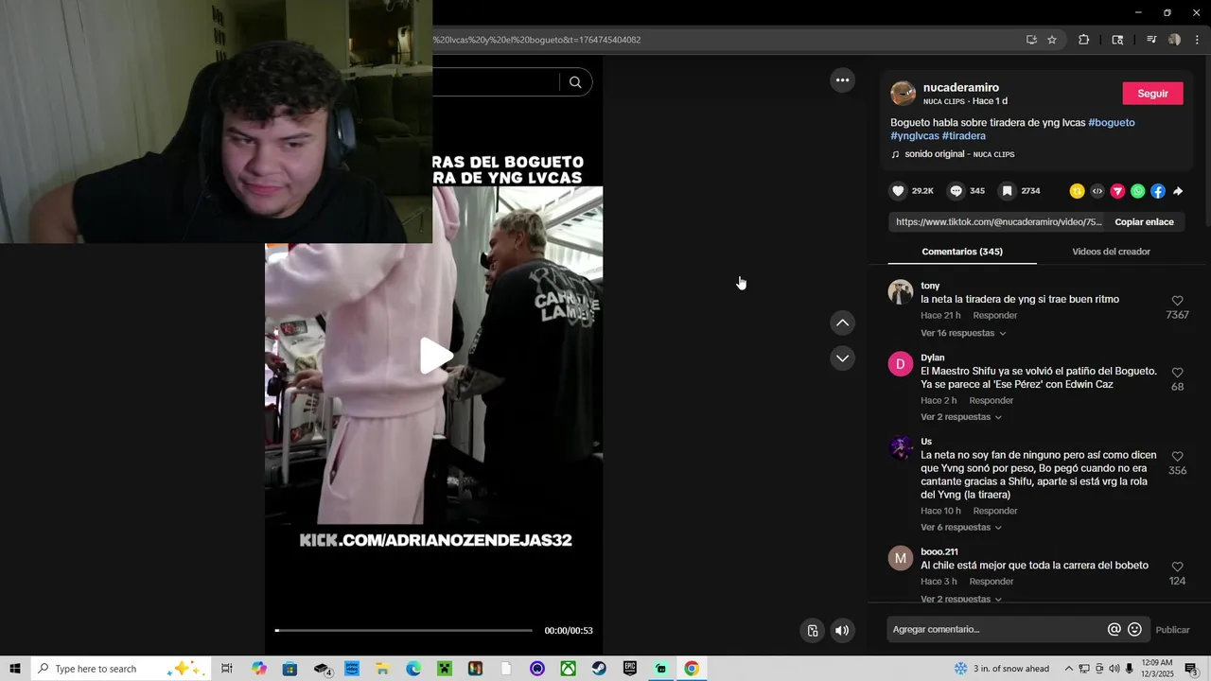Click Copiar enlace button

[1144, 222]
